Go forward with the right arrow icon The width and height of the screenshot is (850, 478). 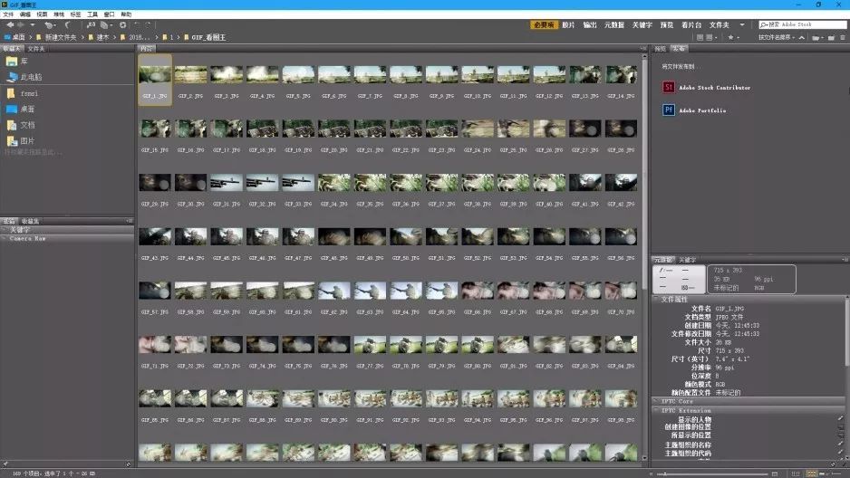tap(21, 25)
